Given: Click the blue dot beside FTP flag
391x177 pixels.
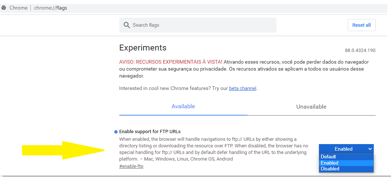Looking at the screenshot, I should (116, 132).
